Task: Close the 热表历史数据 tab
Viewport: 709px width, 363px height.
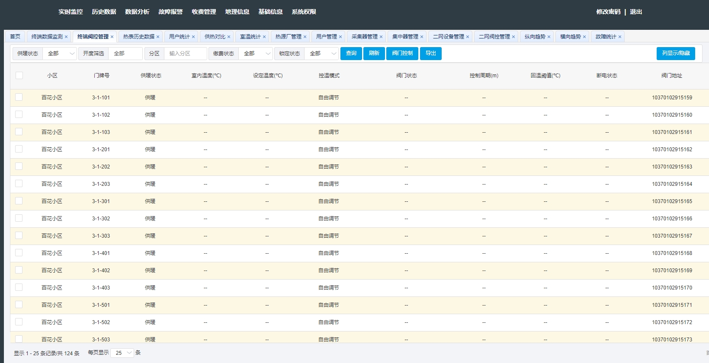Action: tap(158, 37)
